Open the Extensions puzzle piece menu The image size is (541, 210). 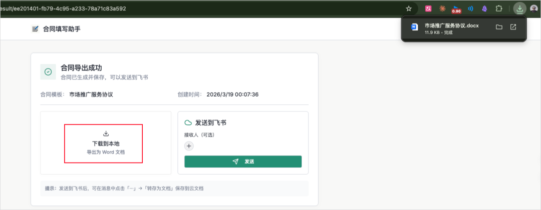click(498, 8)
